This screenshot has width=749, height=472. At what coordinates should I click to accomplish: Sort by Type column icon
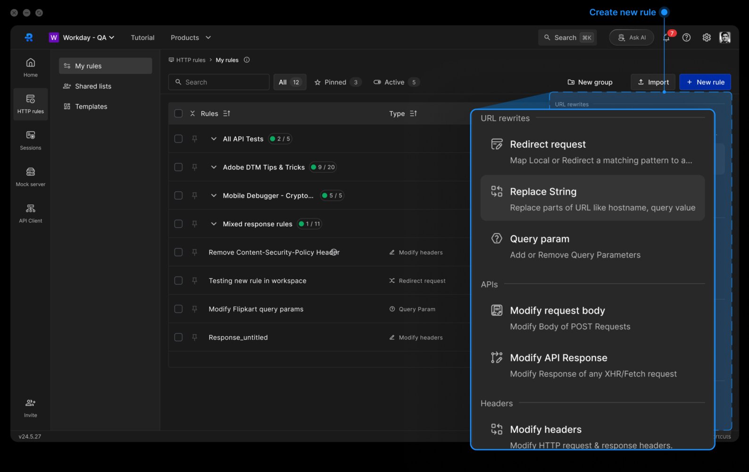[414, 113]
